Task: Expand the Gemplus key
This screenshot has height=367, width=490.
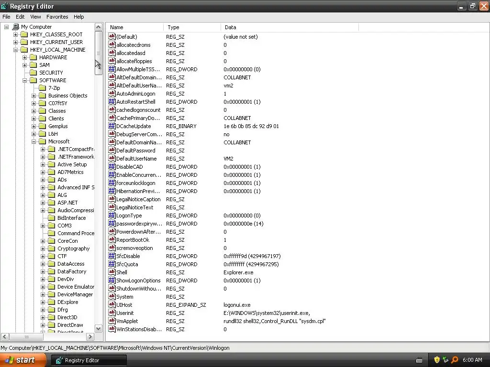Action: pos(33,126)
